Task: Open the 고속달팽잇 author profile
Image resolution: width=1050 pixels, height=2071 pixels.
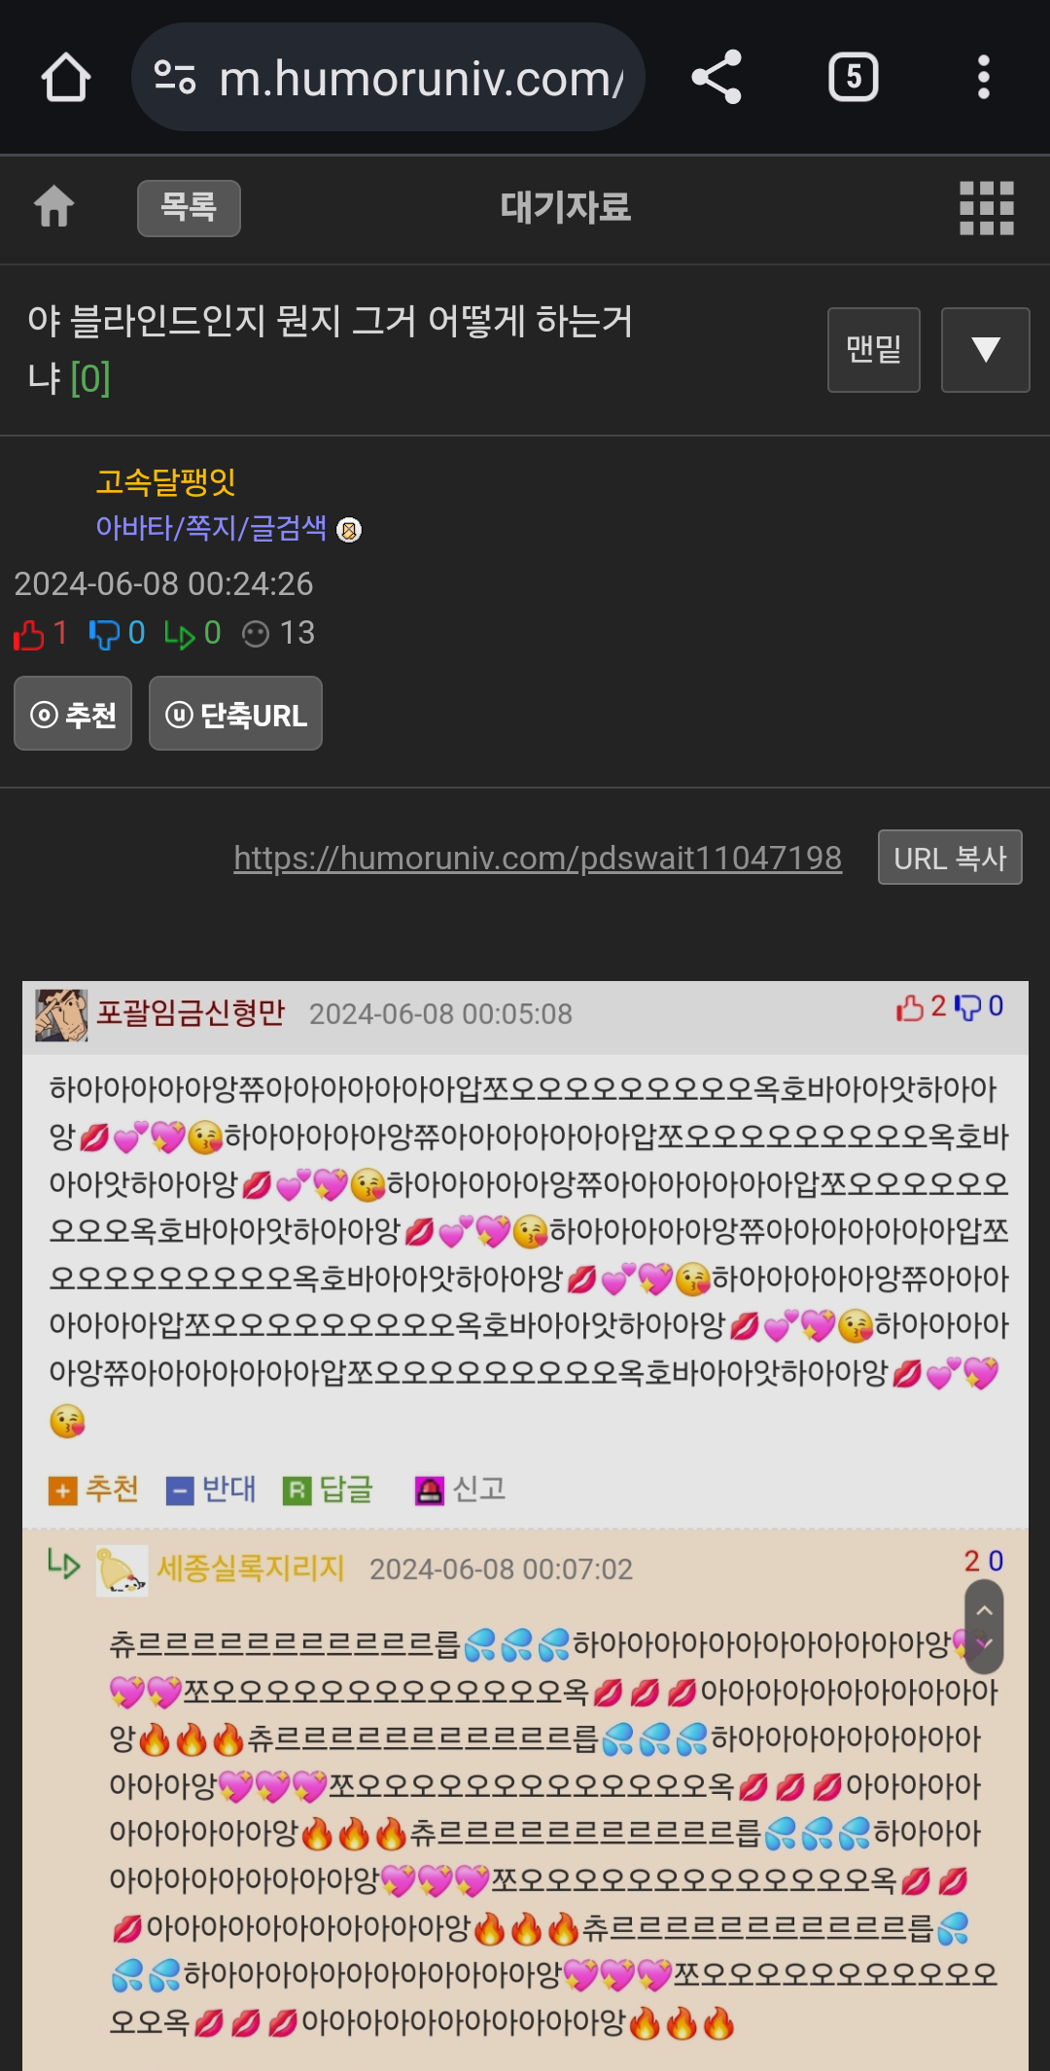Action: (x=166, y=481)
